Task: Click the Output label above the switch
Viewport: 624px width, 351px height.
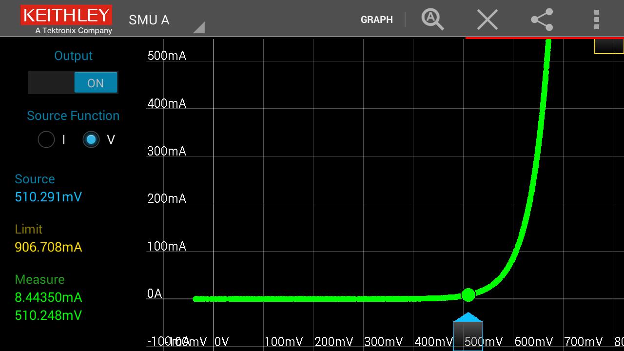Action: click(x=73, y=56)
